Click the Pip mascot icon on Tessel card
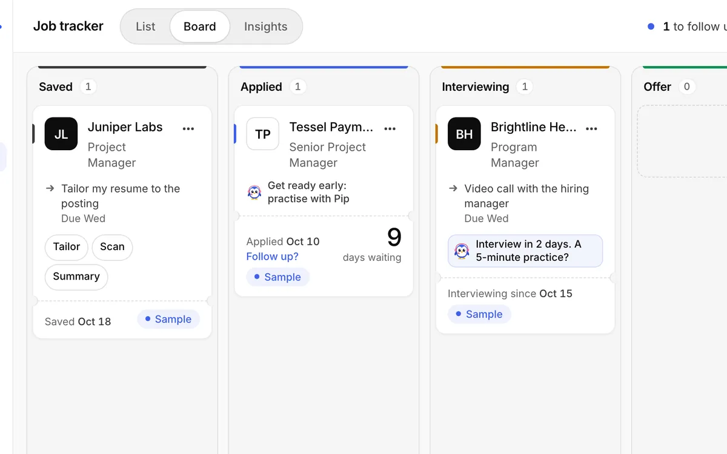The width and height of the screenshot is (727, 454). click(x=254, y=192)
